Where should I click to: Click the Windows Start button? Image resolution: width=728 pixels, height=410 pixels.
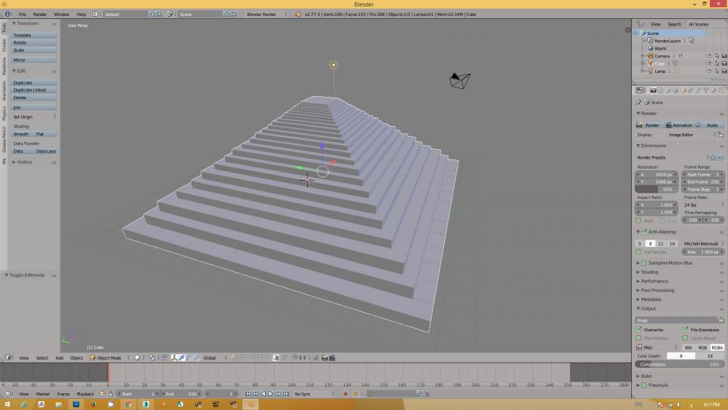coord(7,404)
